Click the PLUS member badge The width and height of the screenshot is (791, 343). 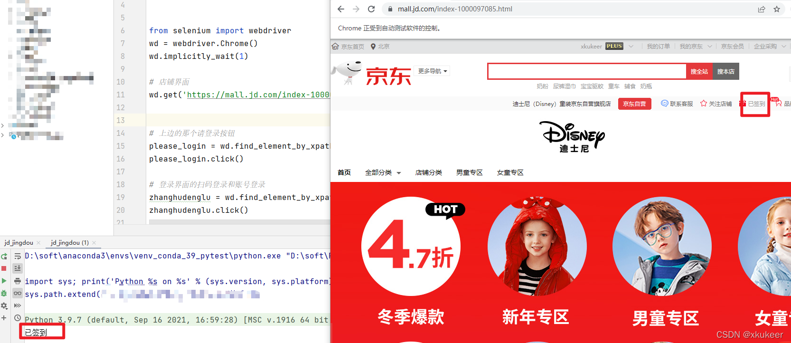614,47
